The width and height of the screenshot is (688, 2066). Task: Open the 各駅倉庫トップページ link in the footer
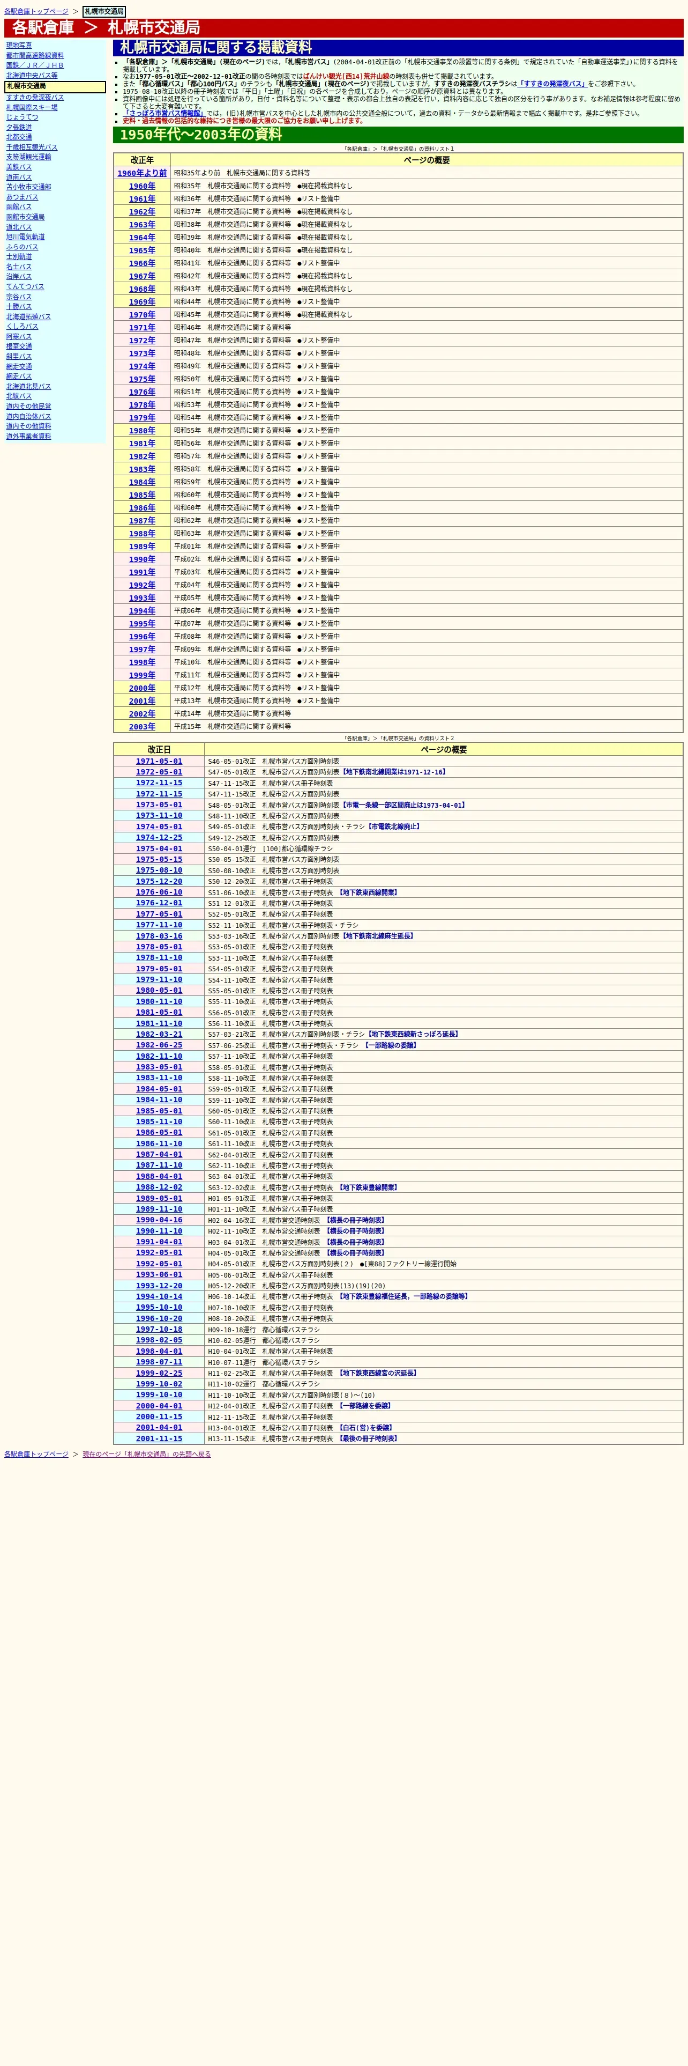click(36, 1454)
